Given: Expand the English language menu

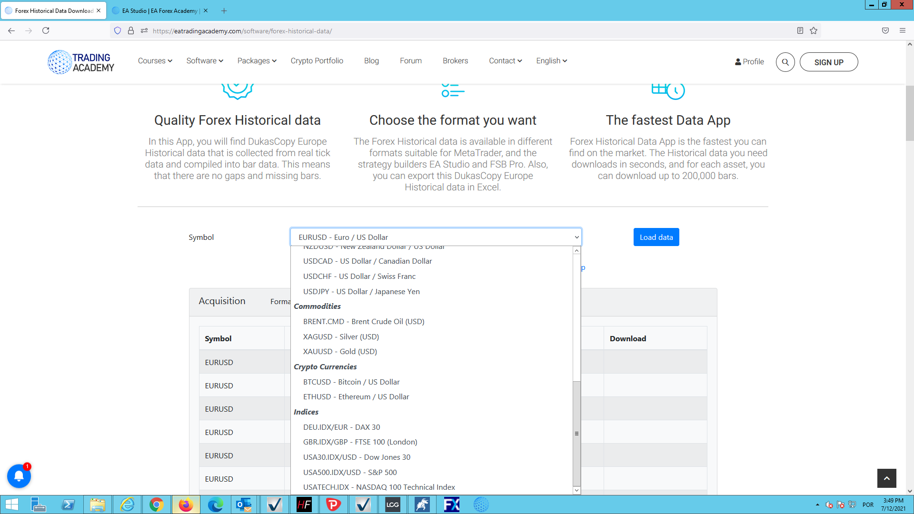Looking at the screenshot, I should click(552, 61).
